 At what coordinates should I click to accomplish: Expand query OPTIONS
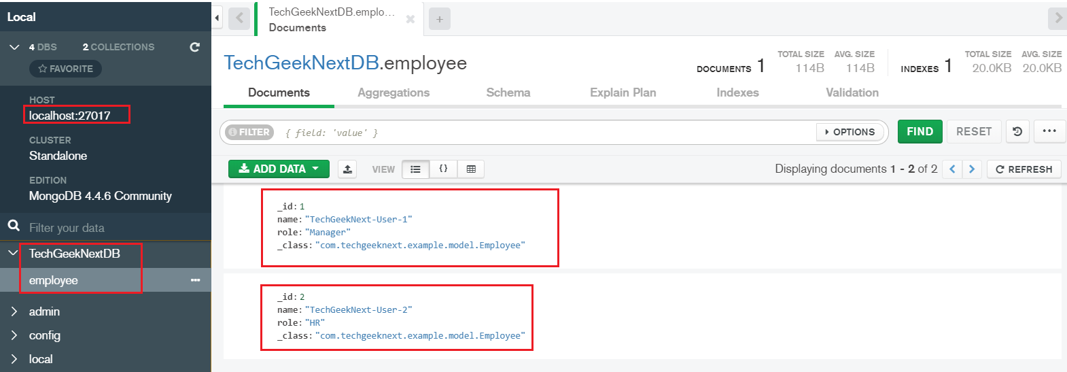click(x=850, y=132)
